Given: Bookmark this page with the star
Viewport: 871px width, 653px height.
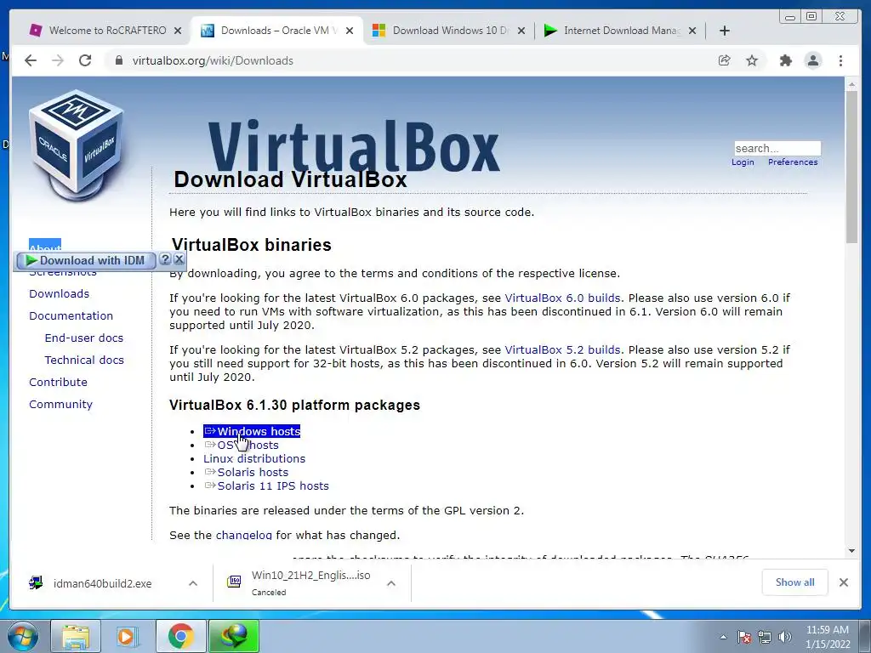Looking at the screenshot, I should tap(752, 60).
